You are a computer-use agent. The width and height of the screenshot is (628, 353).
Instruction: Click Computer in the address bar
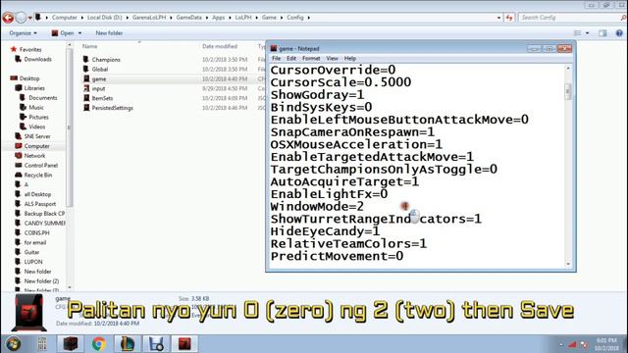click(64, 18)
